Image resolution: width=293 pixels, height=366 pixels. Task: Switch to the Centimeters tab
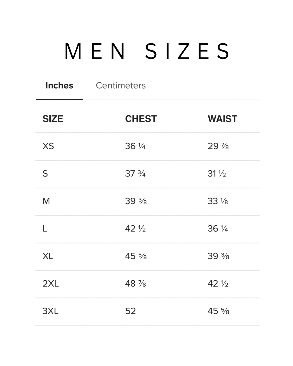pyautogui.click(x=121, y=86)
